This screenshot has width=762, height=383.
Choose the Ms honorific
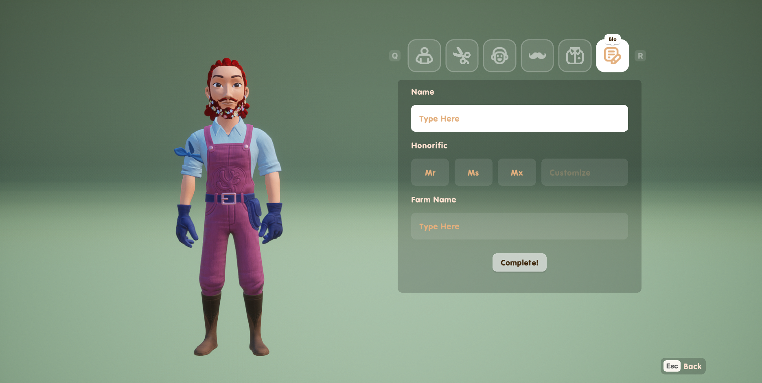coord(473,172)
